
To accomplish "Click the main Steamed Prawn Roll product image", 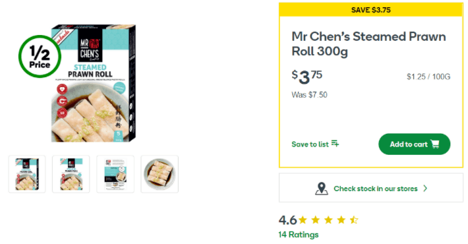I will (x=94, y=83).
